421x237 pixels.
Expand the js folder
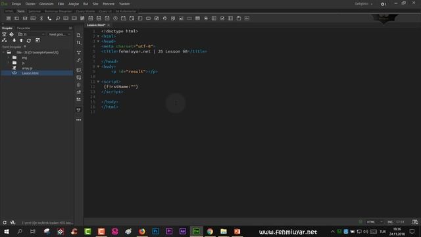(x=9, y=63)
